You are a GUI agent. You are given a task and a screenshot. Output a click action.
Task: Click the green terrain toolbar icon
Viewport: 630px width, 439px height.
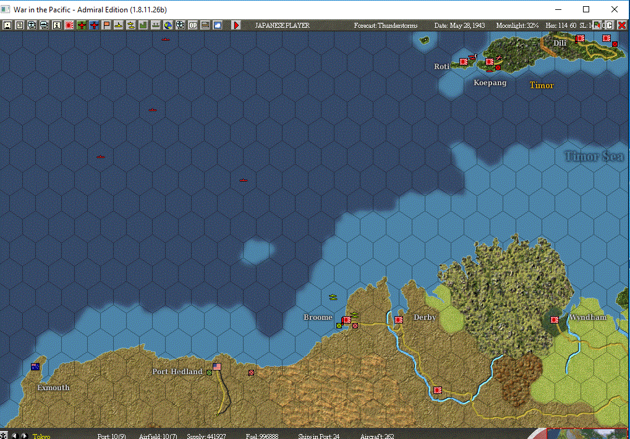(143, 25)
